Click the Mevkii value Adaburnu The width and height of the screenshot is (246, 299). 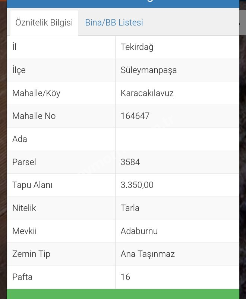(x=139, y=231)
